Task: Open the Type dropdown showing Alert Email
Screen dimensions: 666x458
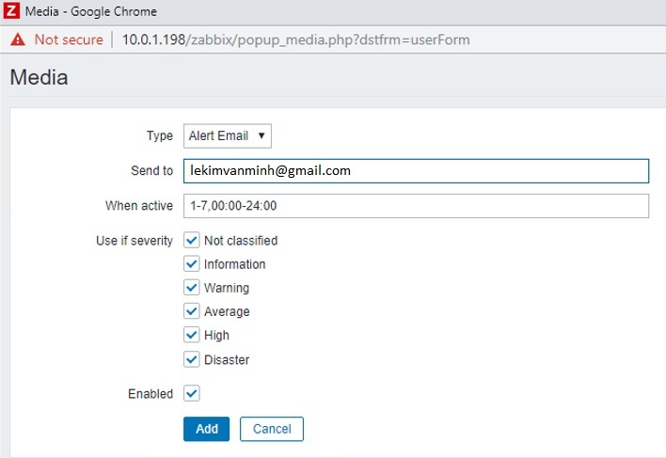Action: 228,135
